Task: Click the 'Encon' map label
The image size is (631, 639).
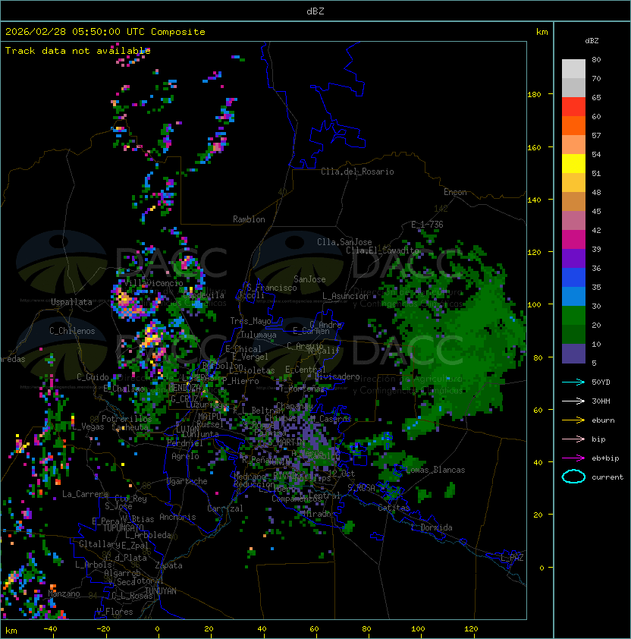Action: 455,192
